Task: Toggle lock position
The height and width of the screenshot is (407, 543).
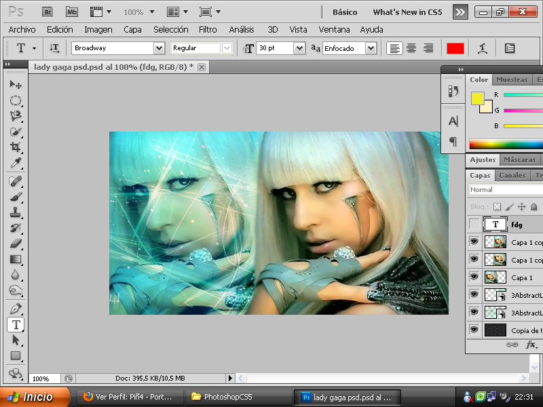Action: [521, 207]
